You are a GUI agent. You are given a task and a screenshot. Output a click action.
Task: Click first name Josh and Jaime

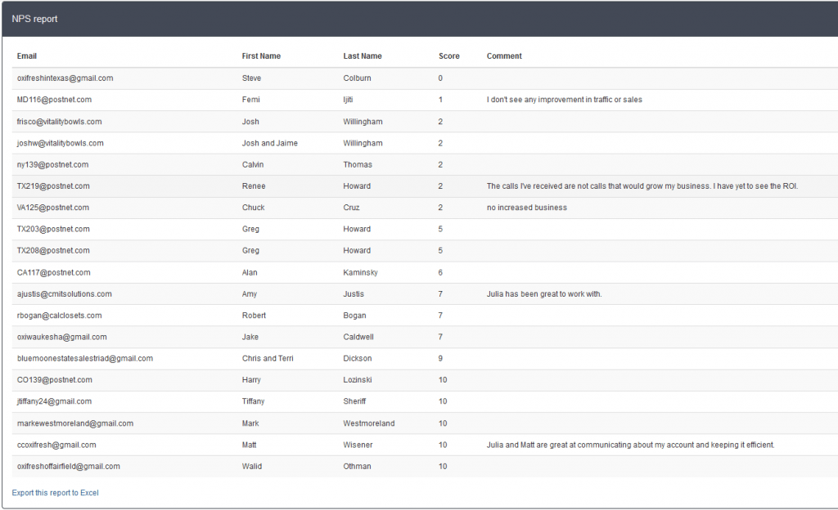coord(269,143)
